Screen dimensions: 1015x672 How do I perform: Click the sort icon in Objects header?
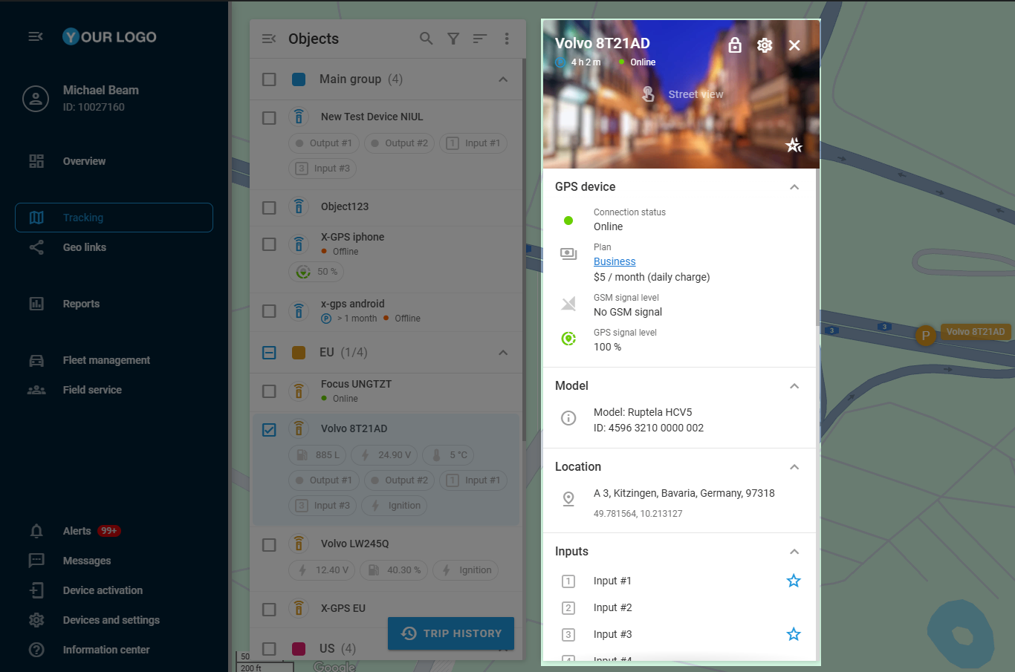point(480,39)
